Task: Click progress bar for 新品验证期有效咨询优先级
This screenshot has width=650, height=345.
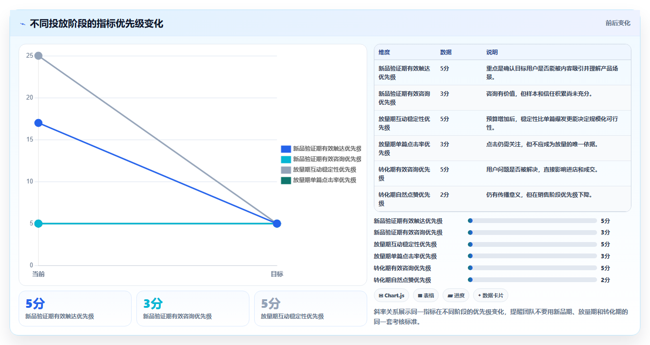Action: (x=532, y=233)
